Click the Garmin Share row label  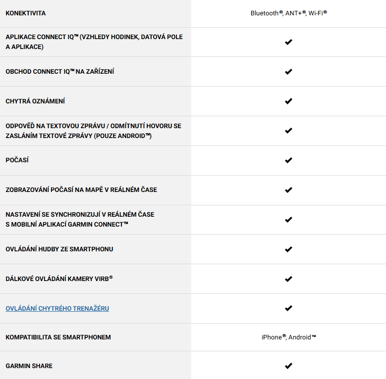29,366
